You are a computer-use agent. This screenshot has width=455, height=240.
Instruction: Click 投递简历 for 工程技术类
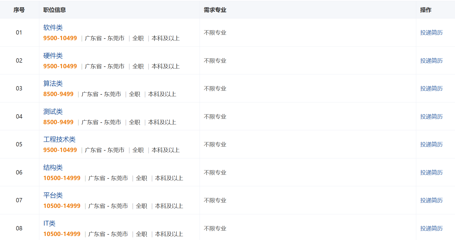[x=431, y=144]
